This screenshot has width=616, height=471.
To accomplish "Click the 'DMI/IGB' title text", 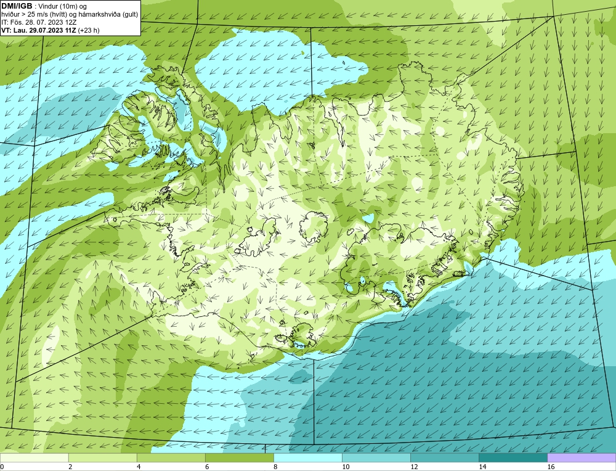I will tap(17, 6).
